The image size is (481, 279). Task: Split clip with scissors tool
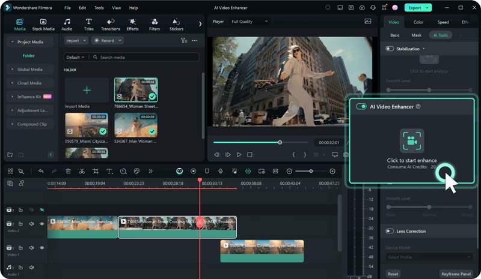(82, 171)
